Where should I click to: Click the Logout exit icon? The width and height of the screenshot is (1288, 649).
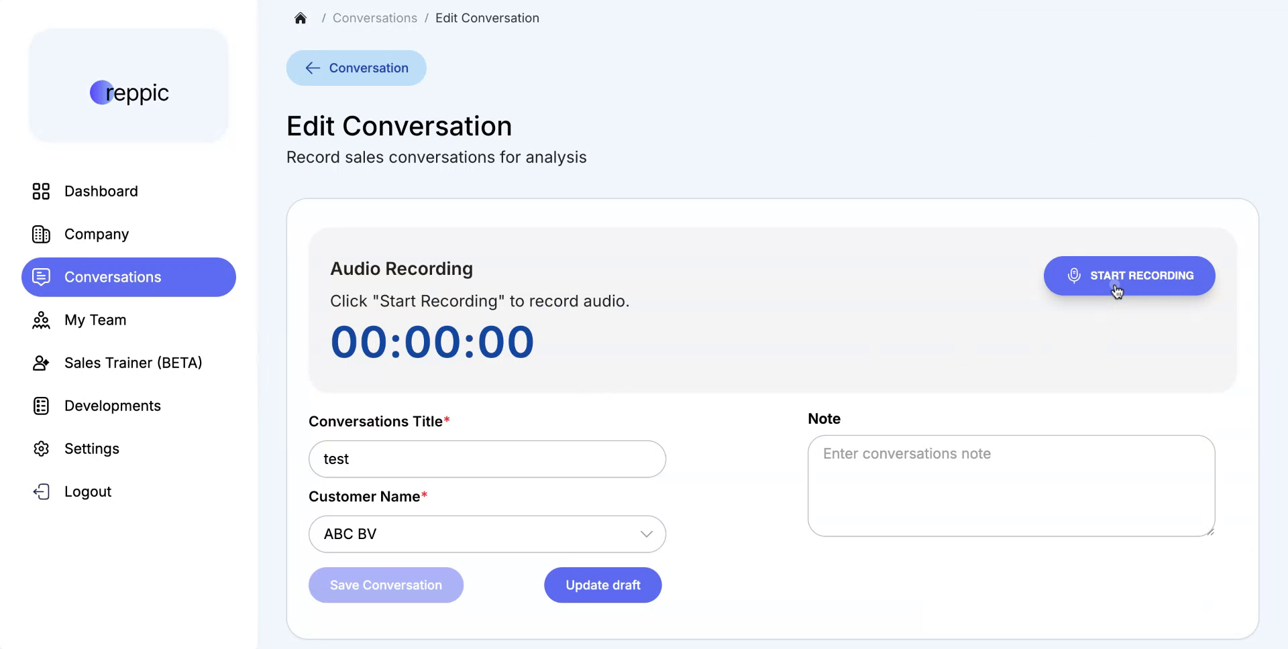[41, 491]
